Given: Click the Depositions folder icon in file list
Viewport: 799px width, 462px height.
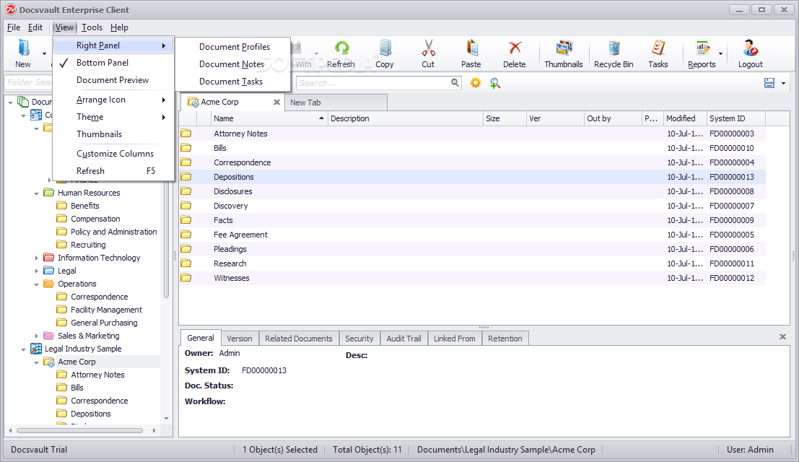Looking at the screenshot, I should [x=186, y=177].
